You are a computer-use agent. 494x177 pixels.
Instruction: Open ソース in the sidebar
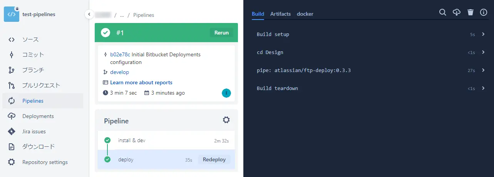coord(43,39)
